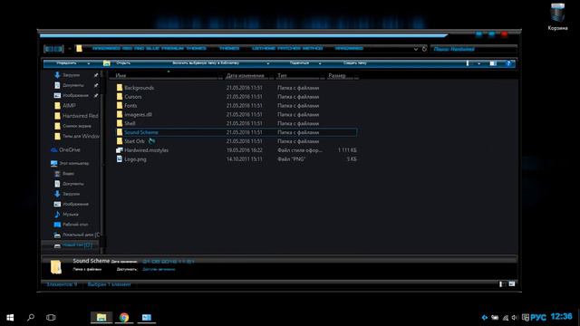Viewport: 580px width, 326px height.
Task: Open the volume icon in system tray
Action: point(515,317)
